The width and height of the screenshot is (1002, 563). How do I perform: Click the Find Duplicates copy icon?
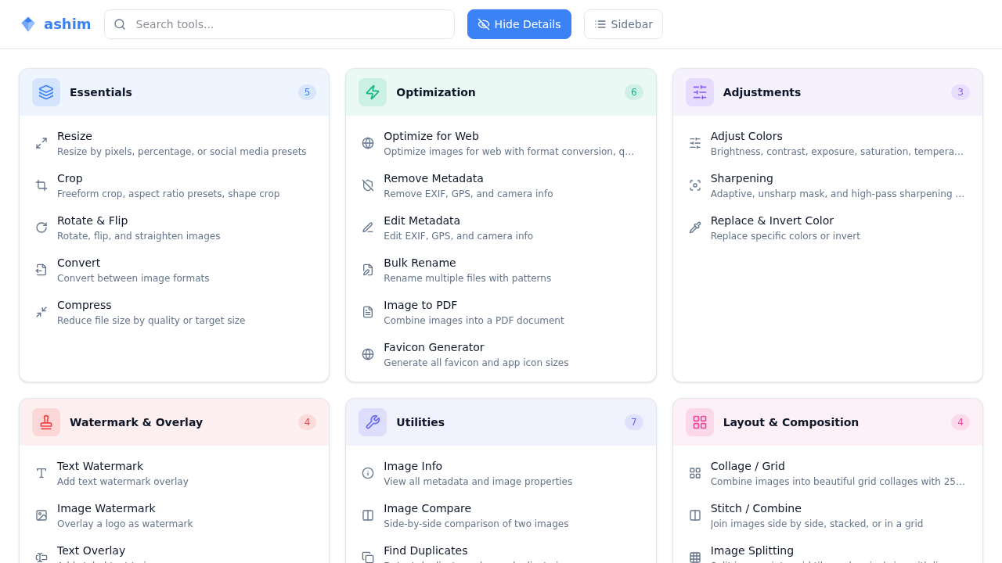pyautogui.click(x=368, y=558)
